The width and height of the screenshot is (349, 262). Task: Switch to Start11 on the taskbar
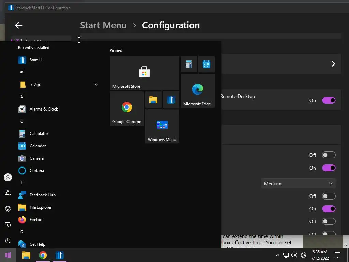coord(60,255)
